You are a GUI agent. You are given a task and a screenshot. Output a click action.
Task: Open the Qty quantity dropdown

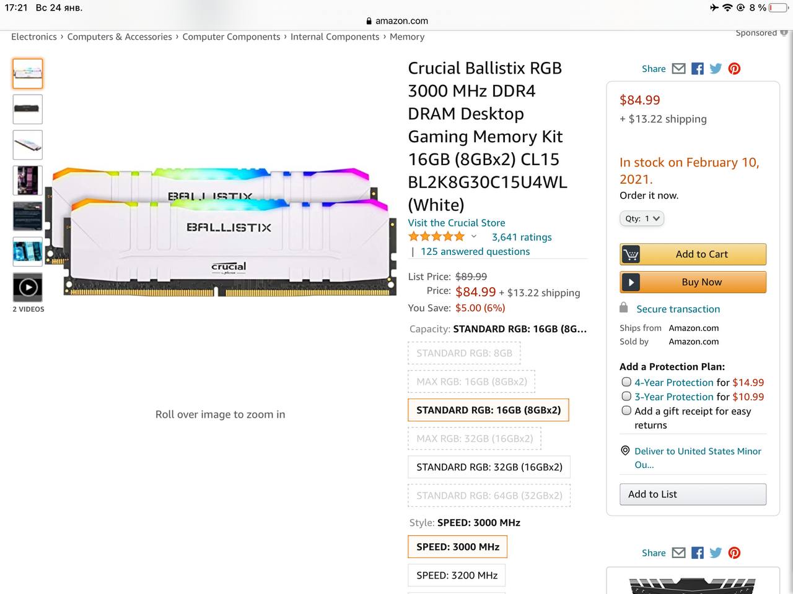642,218
